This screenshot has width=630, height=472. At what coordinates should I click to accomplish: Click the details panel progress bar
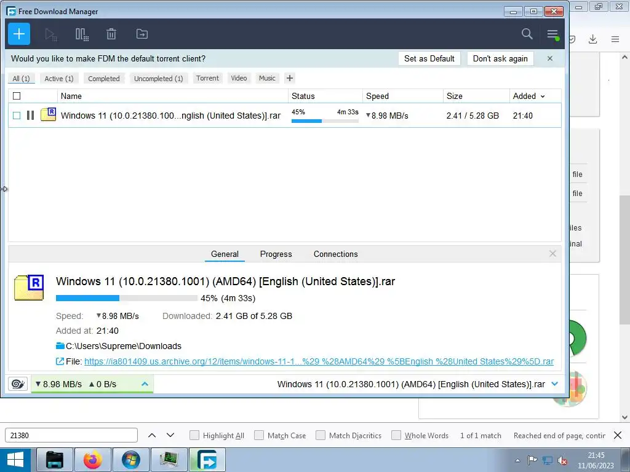point(127,298)
